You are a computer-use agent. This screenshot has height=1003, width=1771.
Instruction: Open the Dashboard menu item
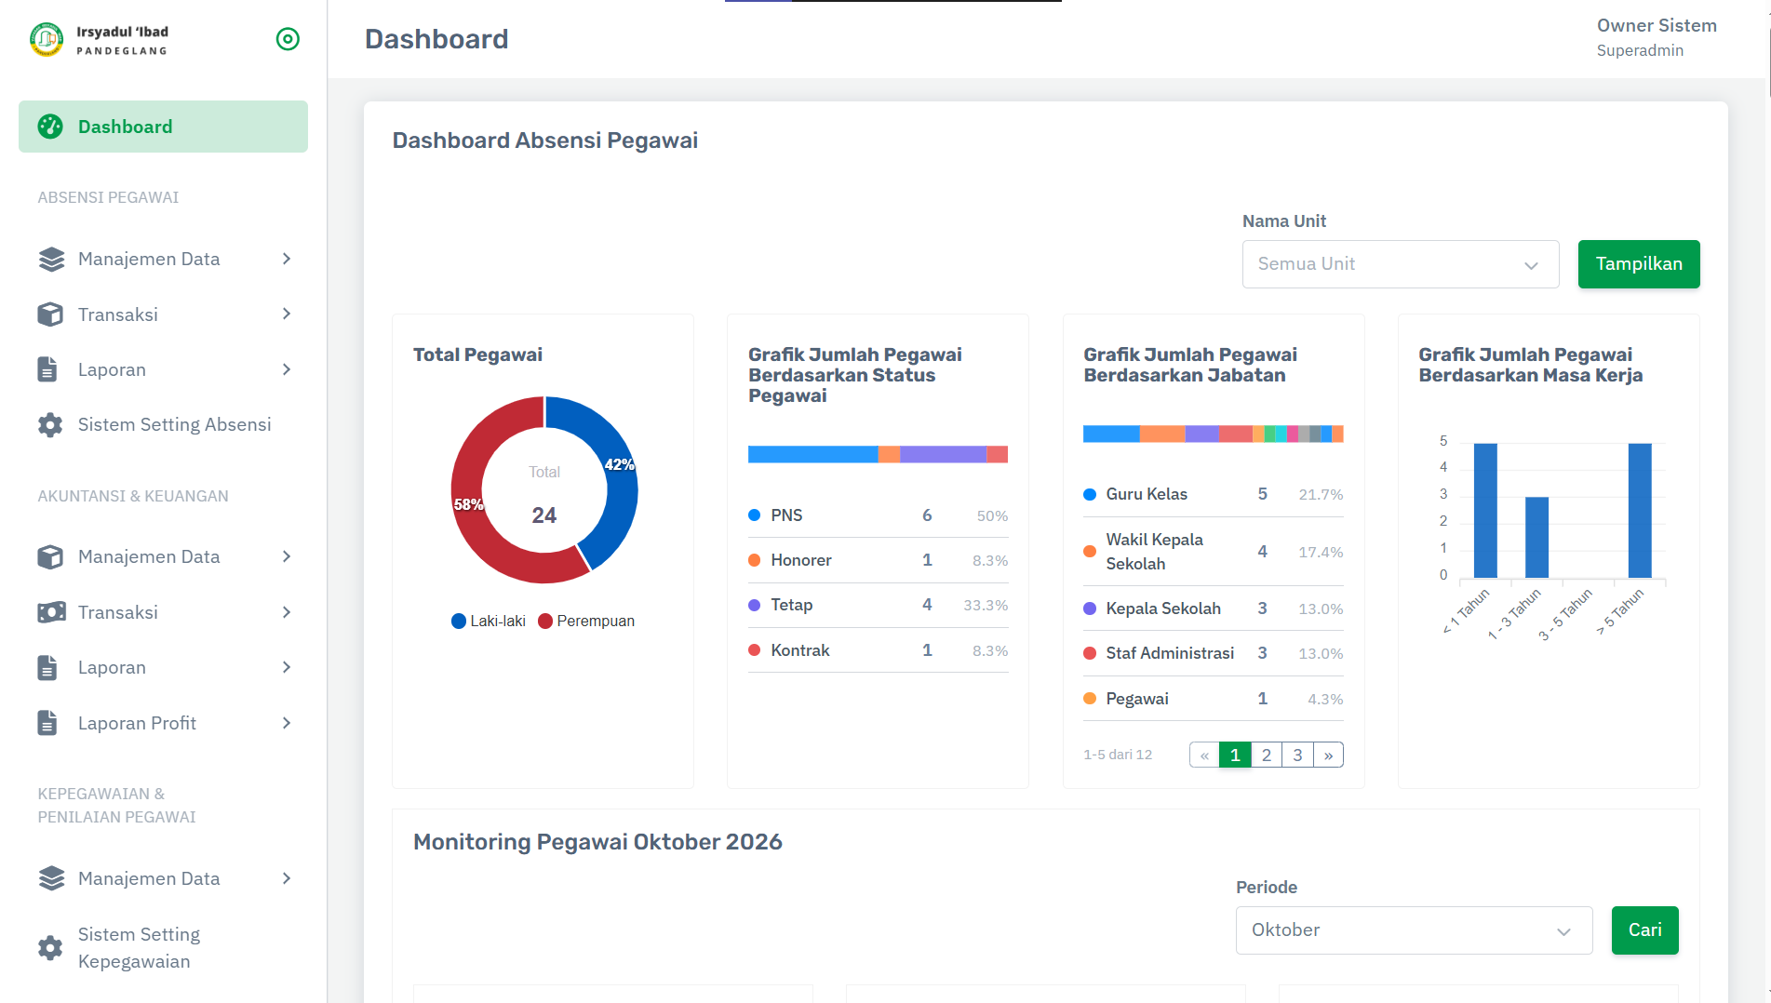[163, 127]
